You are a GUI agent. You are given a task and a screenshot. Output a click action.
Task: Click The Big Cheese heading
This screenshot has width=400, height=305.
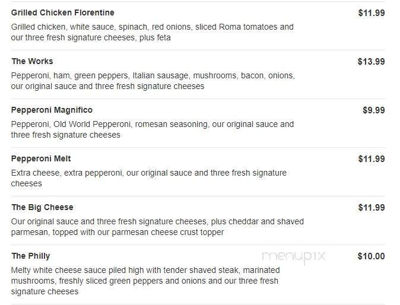[42, 207]
